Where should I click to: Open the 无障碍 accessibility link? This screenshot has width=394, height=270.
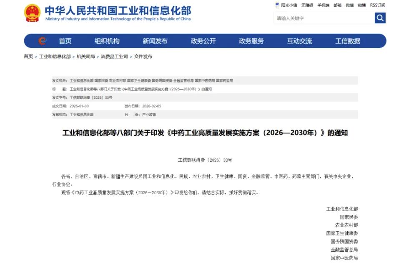point(307,5)
